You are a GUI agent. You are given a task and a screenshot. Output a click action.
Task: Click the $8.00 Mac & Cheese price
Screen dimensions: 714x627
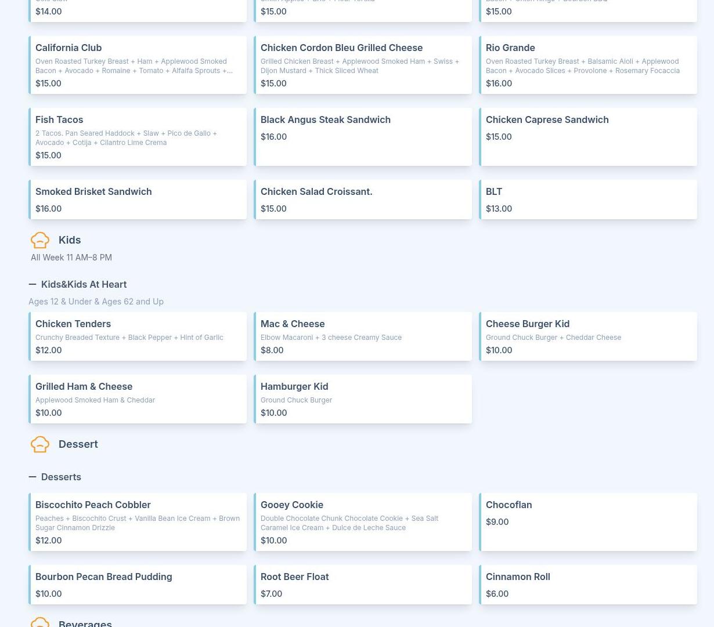(x=272, y=350)
